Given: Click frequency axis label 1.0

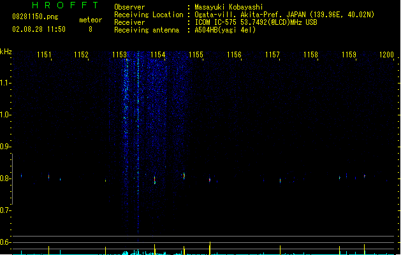Looking at the screenshot, I should (x=5, y=115).
